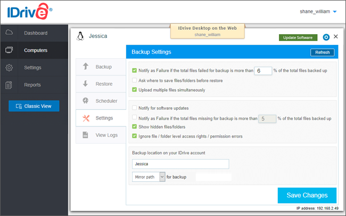Switch to the Scheduler tab
The image size is (346, 216).
[101, 101]
